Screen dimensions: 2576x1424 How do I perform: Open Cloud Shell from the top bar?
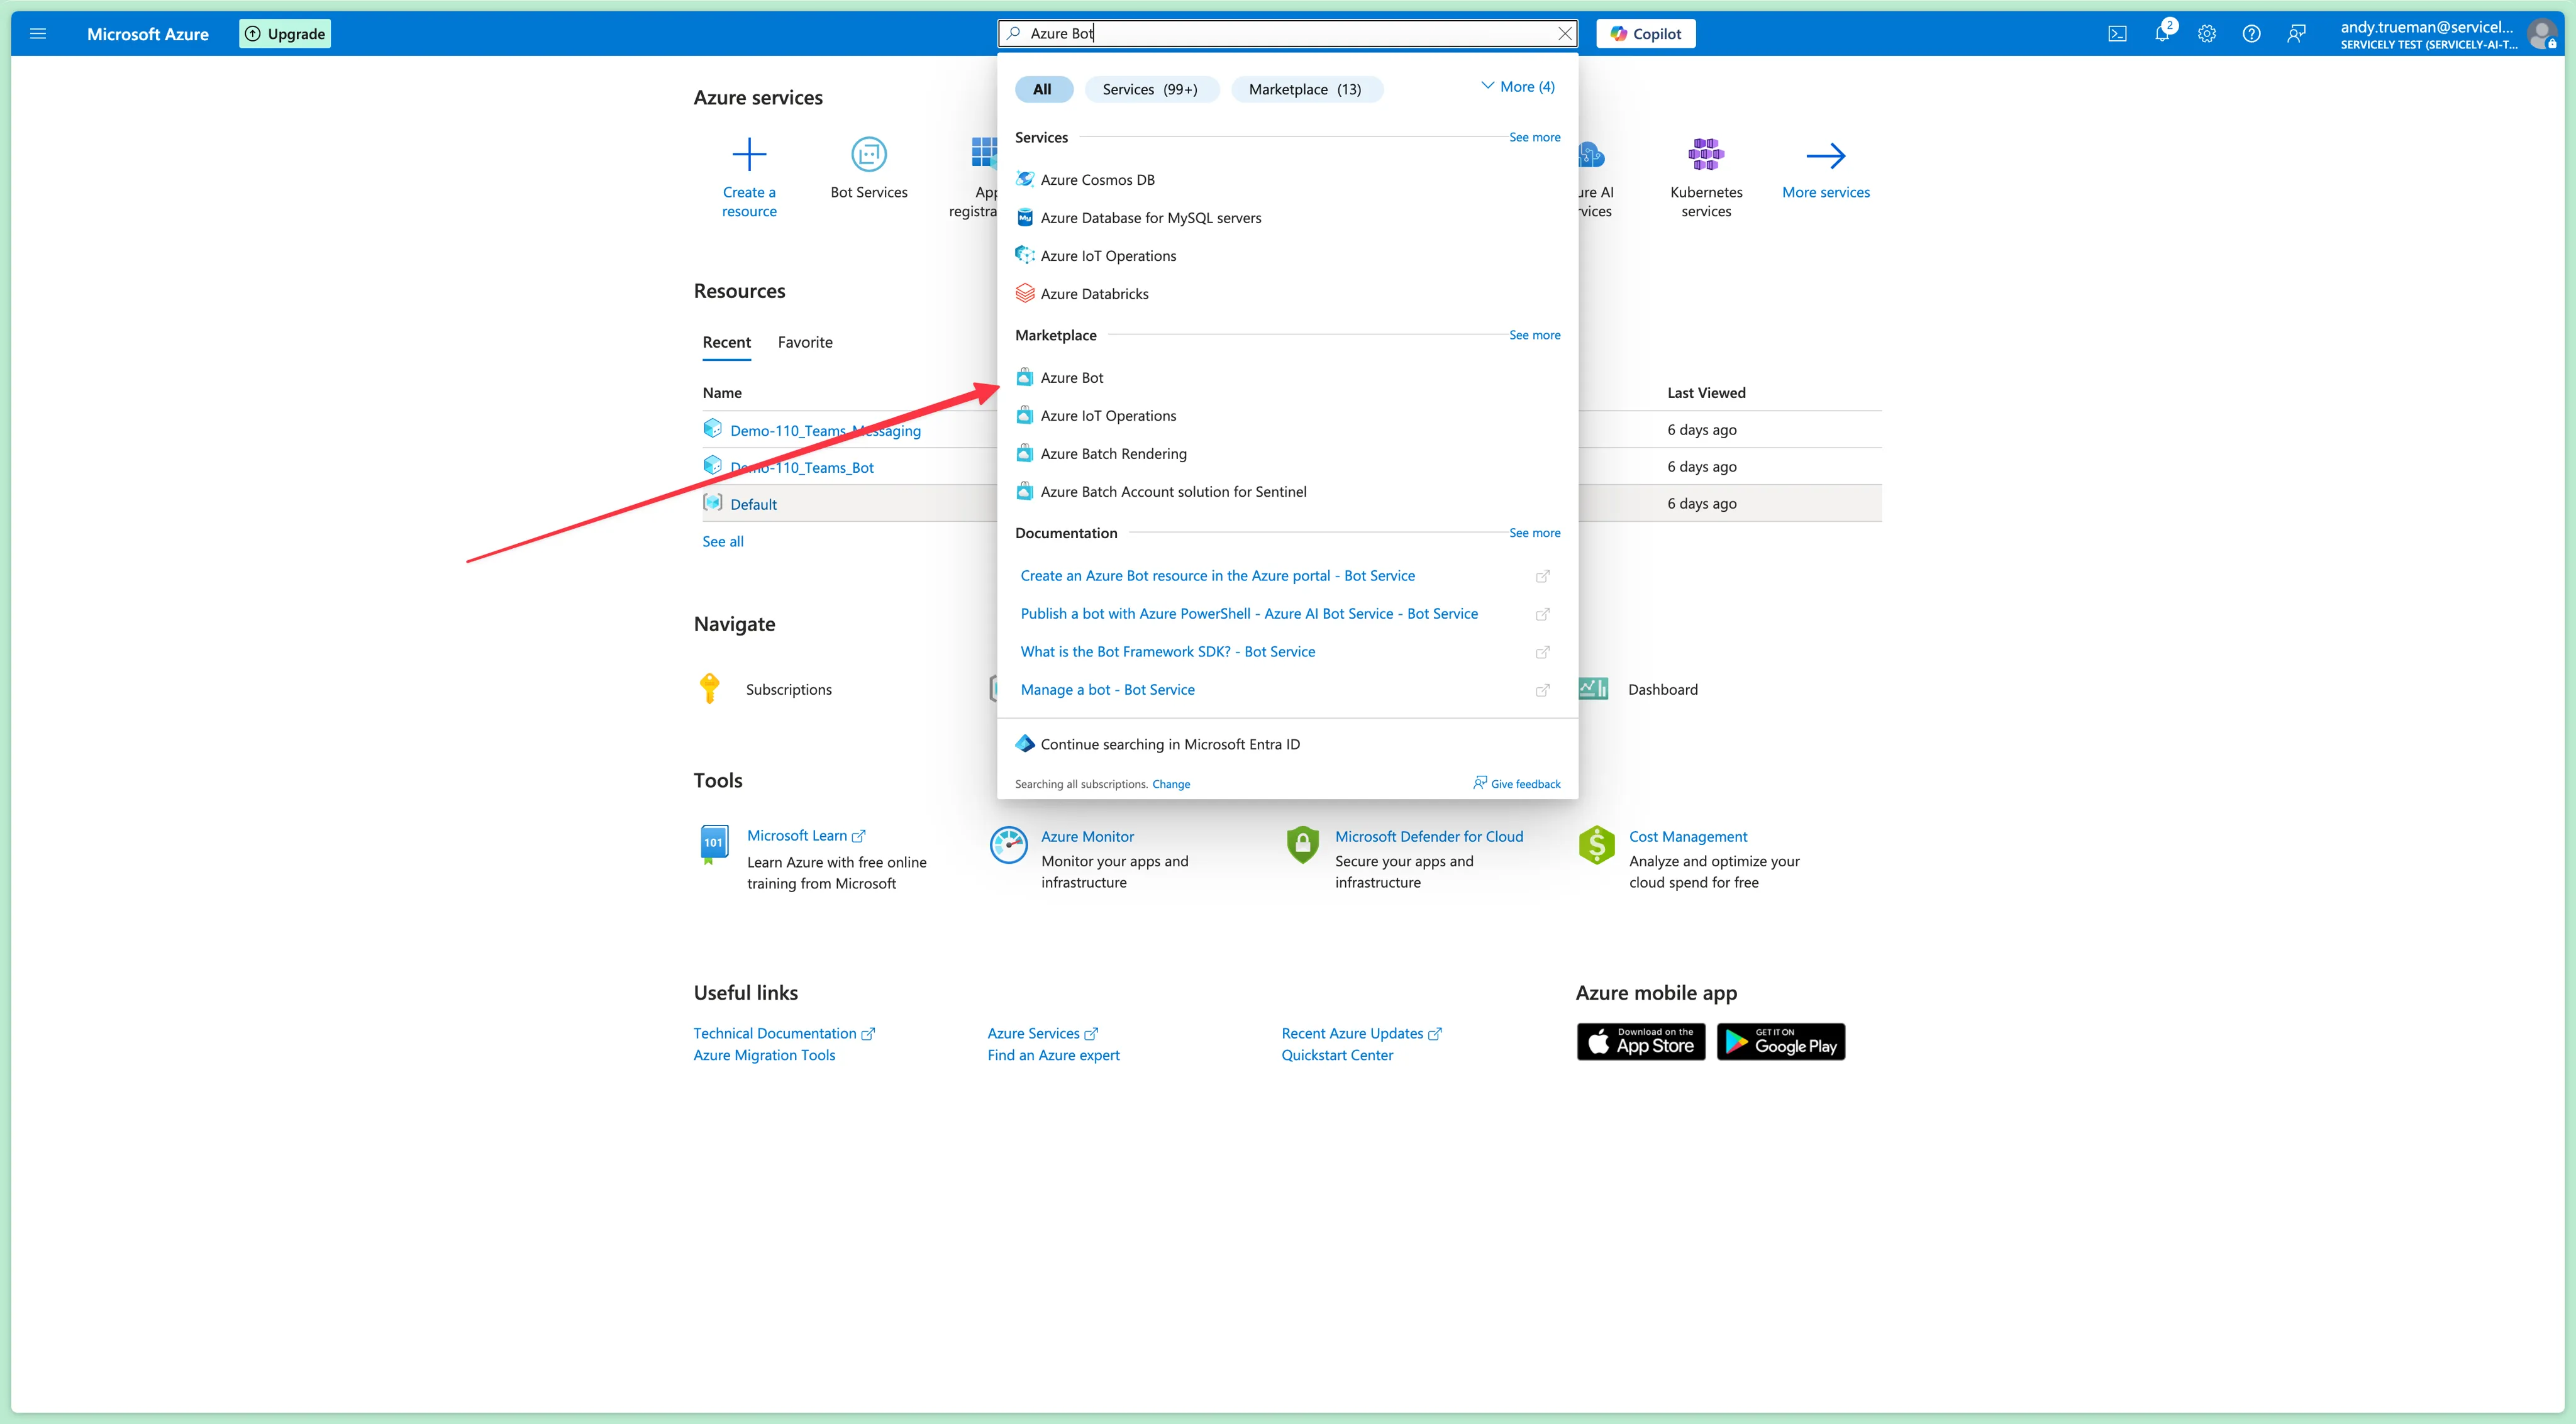click(2117, 34)
